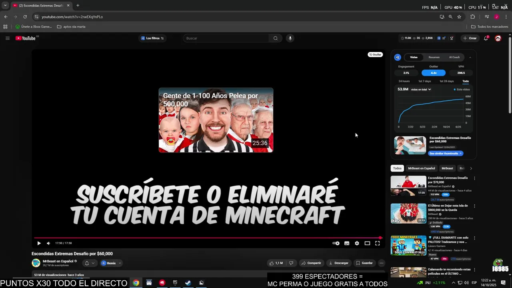Like the video with 1,1 M likes

(x=276, y=263)
